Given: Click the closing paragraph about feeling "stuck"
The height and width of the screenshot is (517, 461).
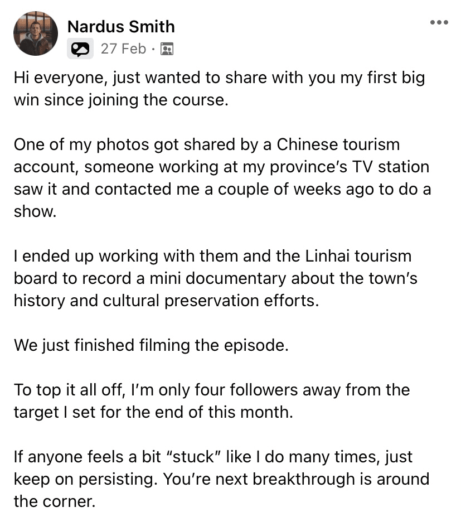Looking at the screenshot, I should 221,479.
